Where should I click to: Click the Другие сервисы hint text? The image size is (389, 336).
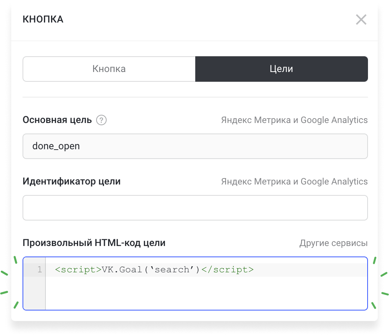click(x=333, y=243)
